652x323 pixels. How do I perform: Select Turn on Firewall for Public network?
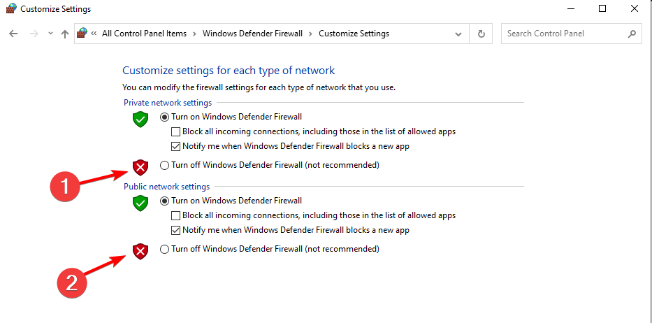164,201
